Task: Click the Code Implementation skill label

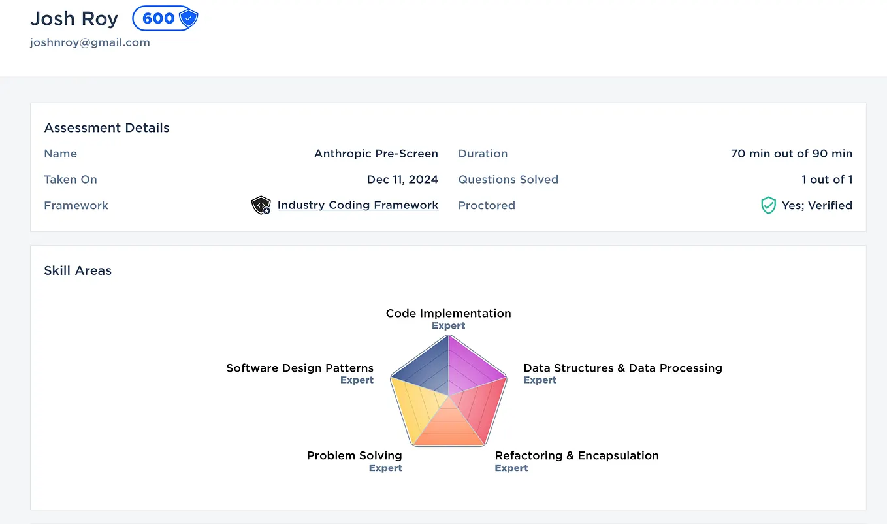Action: pos(448,314)
